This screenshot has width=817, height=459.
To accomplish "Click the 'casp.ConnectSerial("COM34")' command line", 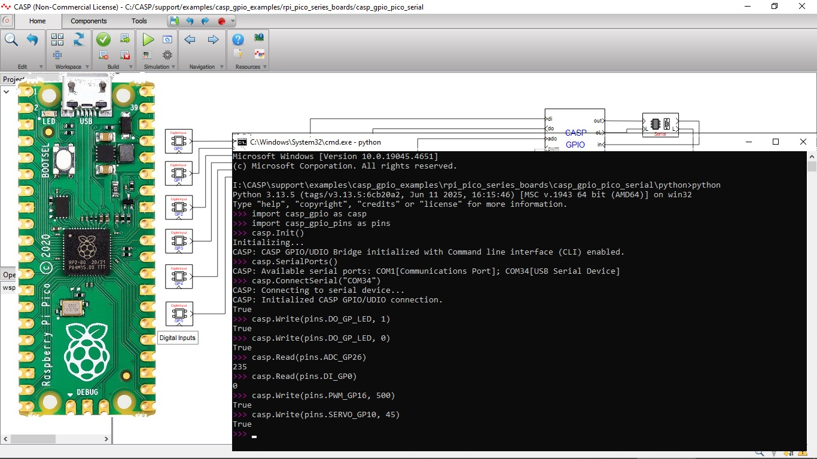I will click(316, 281).
